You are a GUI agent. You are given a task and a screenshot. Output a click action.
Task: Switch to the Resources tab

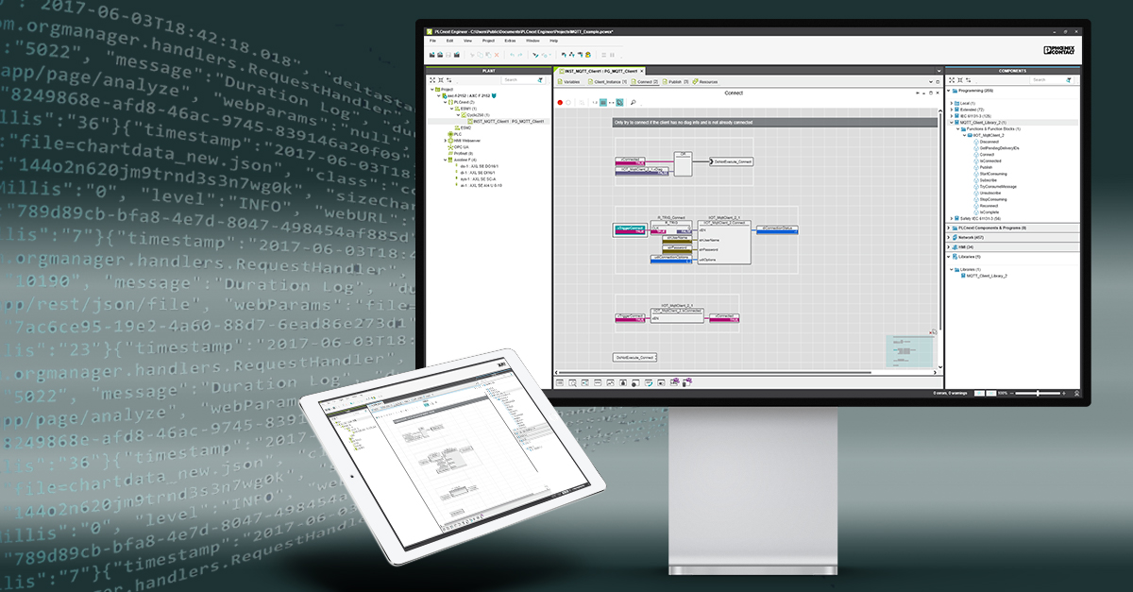tap(705, 82)
